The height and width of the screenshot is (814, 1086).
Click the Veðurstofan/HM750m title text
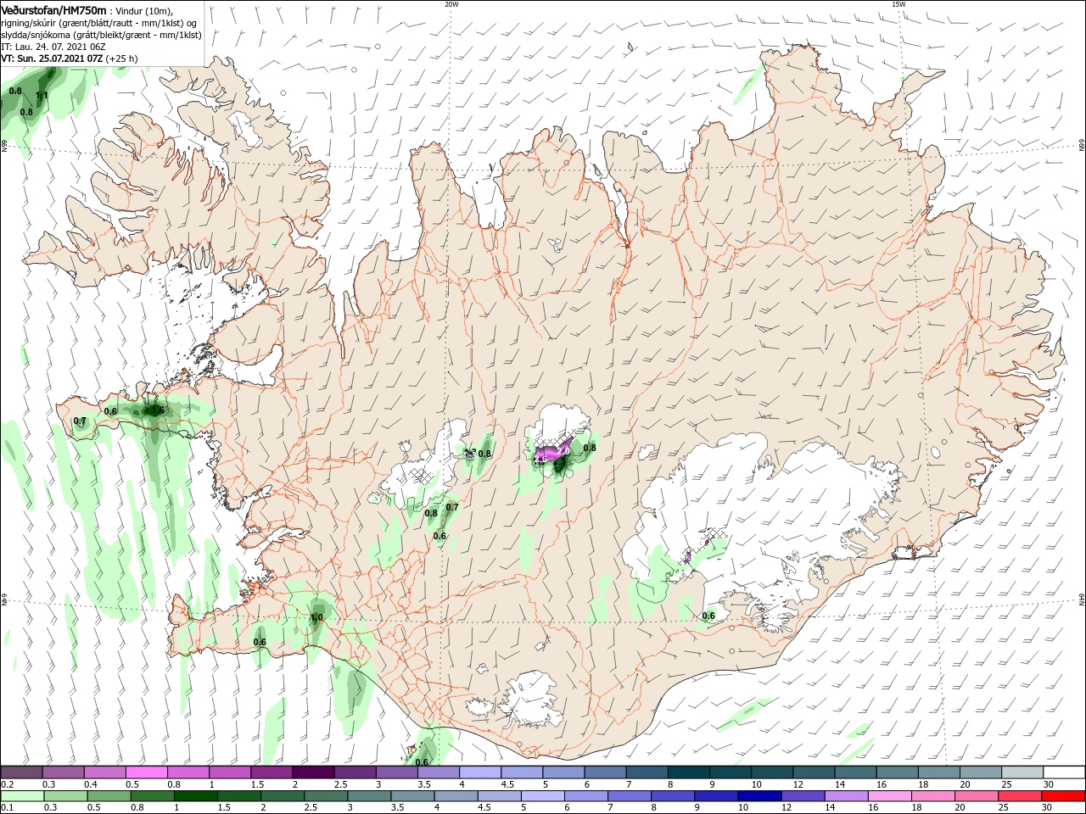pos(54,10)
